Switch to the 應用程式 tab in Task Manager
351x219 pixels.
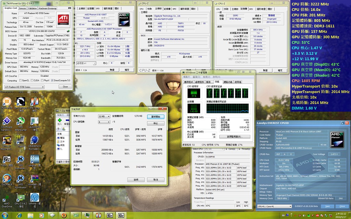[189, 82]
